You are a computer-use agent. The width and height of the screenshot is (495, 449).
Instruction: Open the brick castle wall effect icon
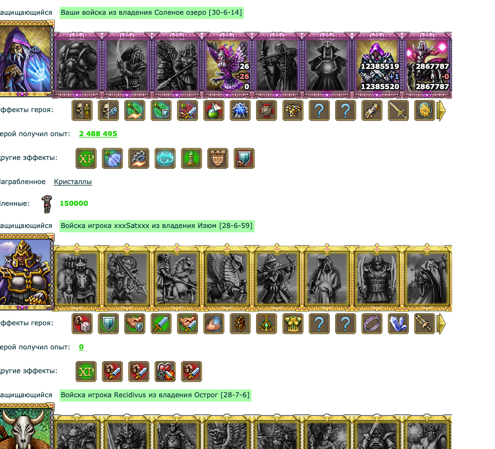[218, 158]
